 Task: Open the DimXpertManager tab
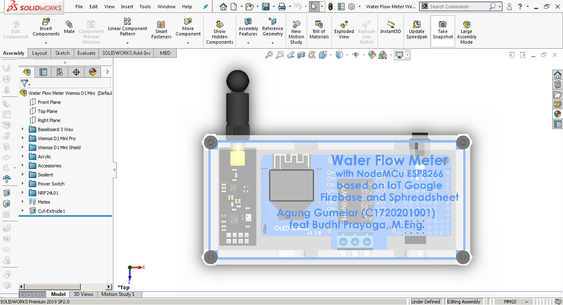76,72
